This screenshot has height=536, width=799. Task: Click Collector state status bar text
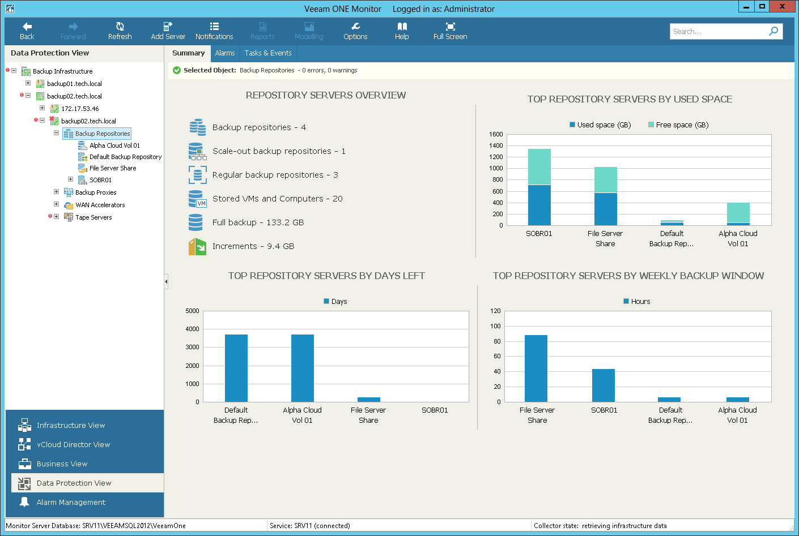coord(600,526)
